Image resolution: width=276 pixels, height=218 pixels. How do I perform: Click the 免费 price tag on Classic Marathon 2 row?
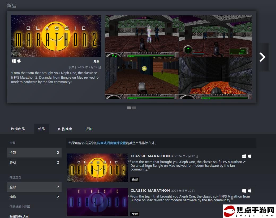pos(135,179)
